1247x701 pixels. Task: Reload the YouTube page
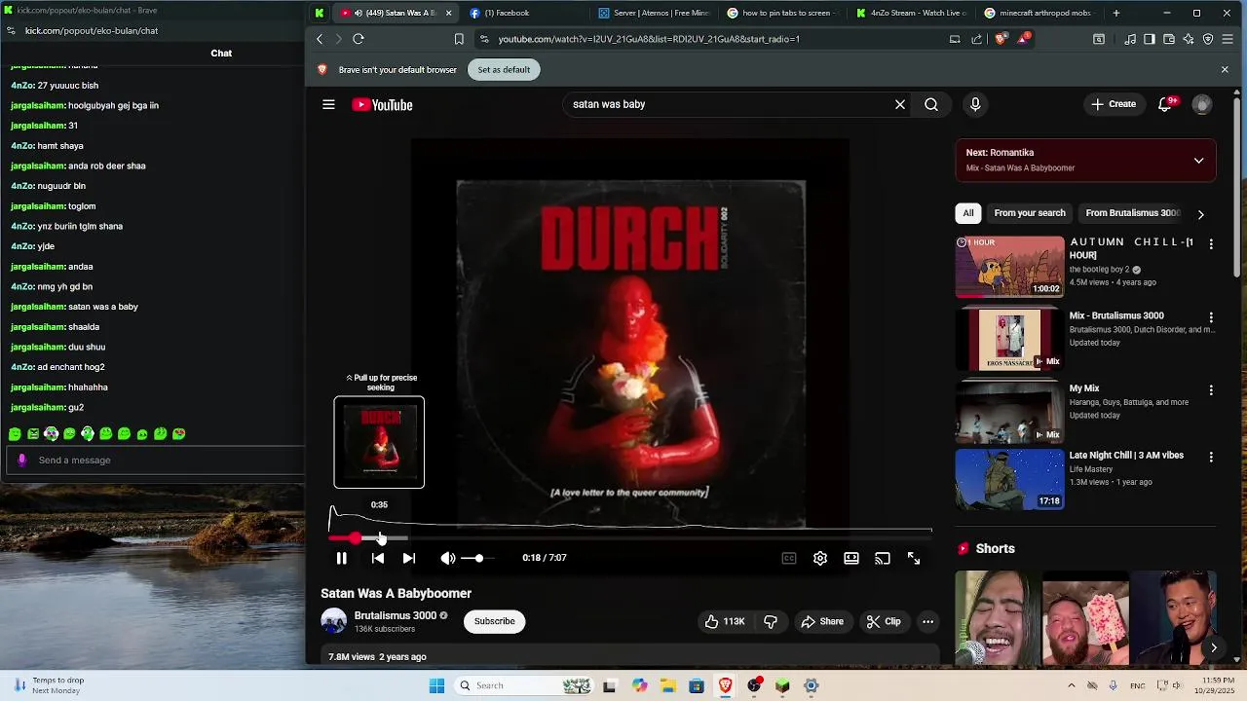pos(359,39)
